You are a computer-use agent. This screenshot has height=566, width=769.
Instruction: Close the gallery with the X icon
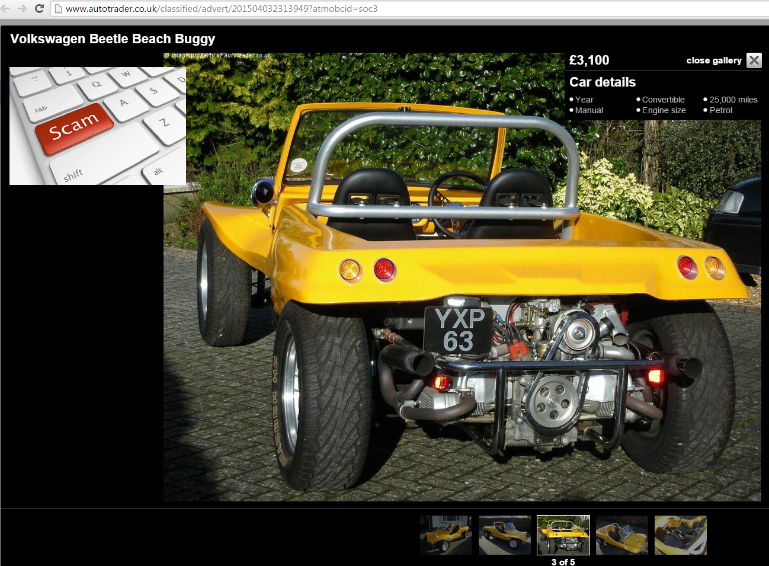754,60
